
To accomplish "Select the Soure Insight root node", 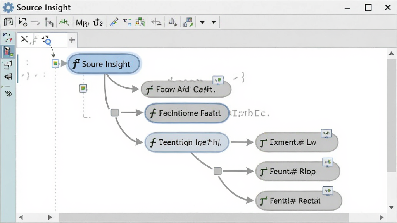I will (104, 64).
